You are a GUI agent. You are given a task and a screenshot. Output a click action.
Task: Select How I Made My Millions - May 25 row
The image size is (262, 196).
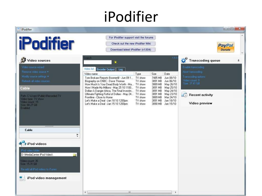point(130,88)
